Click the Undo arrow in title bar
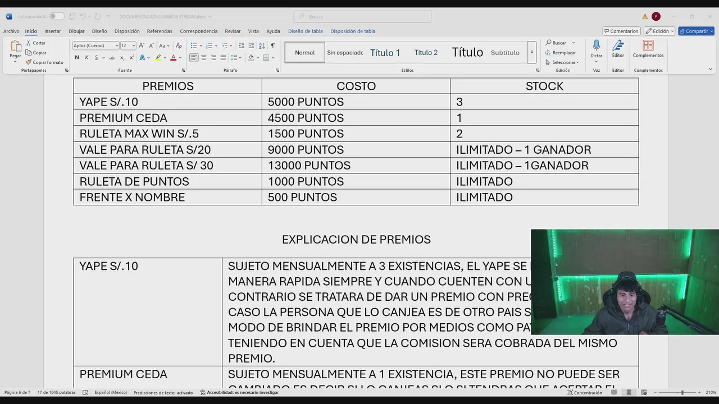Image resolution: width=719 pixels, height=404 pixels. pos(83,16)
